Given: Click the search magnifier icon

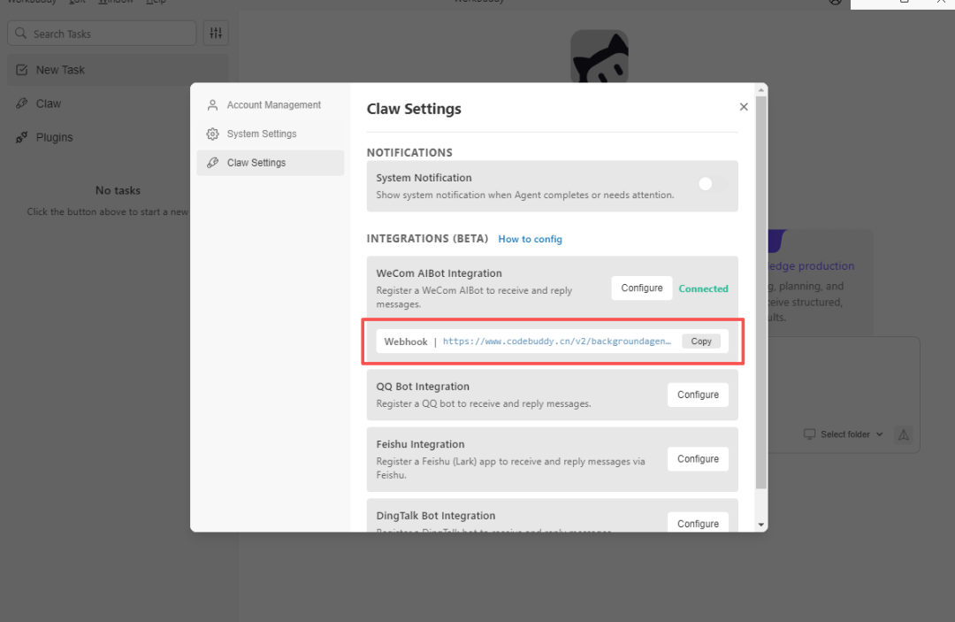Looking at the screenshot, I should point(20,33).
